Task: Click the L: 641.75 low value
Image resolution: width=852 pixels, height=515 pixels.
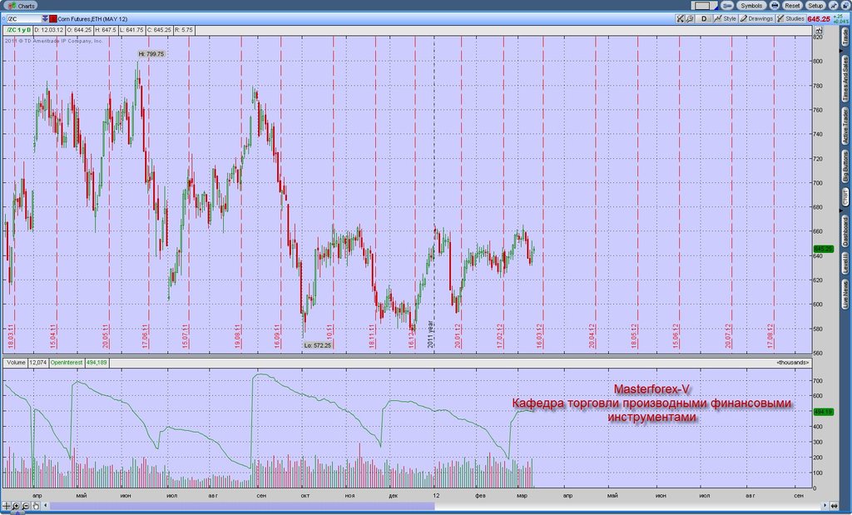Action: pos(132,30)
